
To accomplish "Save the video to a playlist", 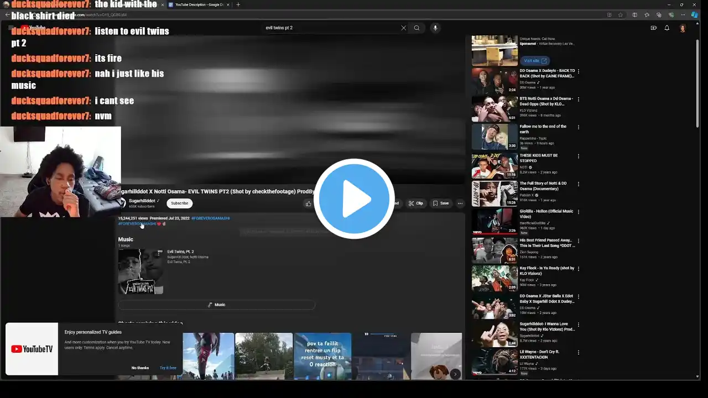I will click(441, 203).
